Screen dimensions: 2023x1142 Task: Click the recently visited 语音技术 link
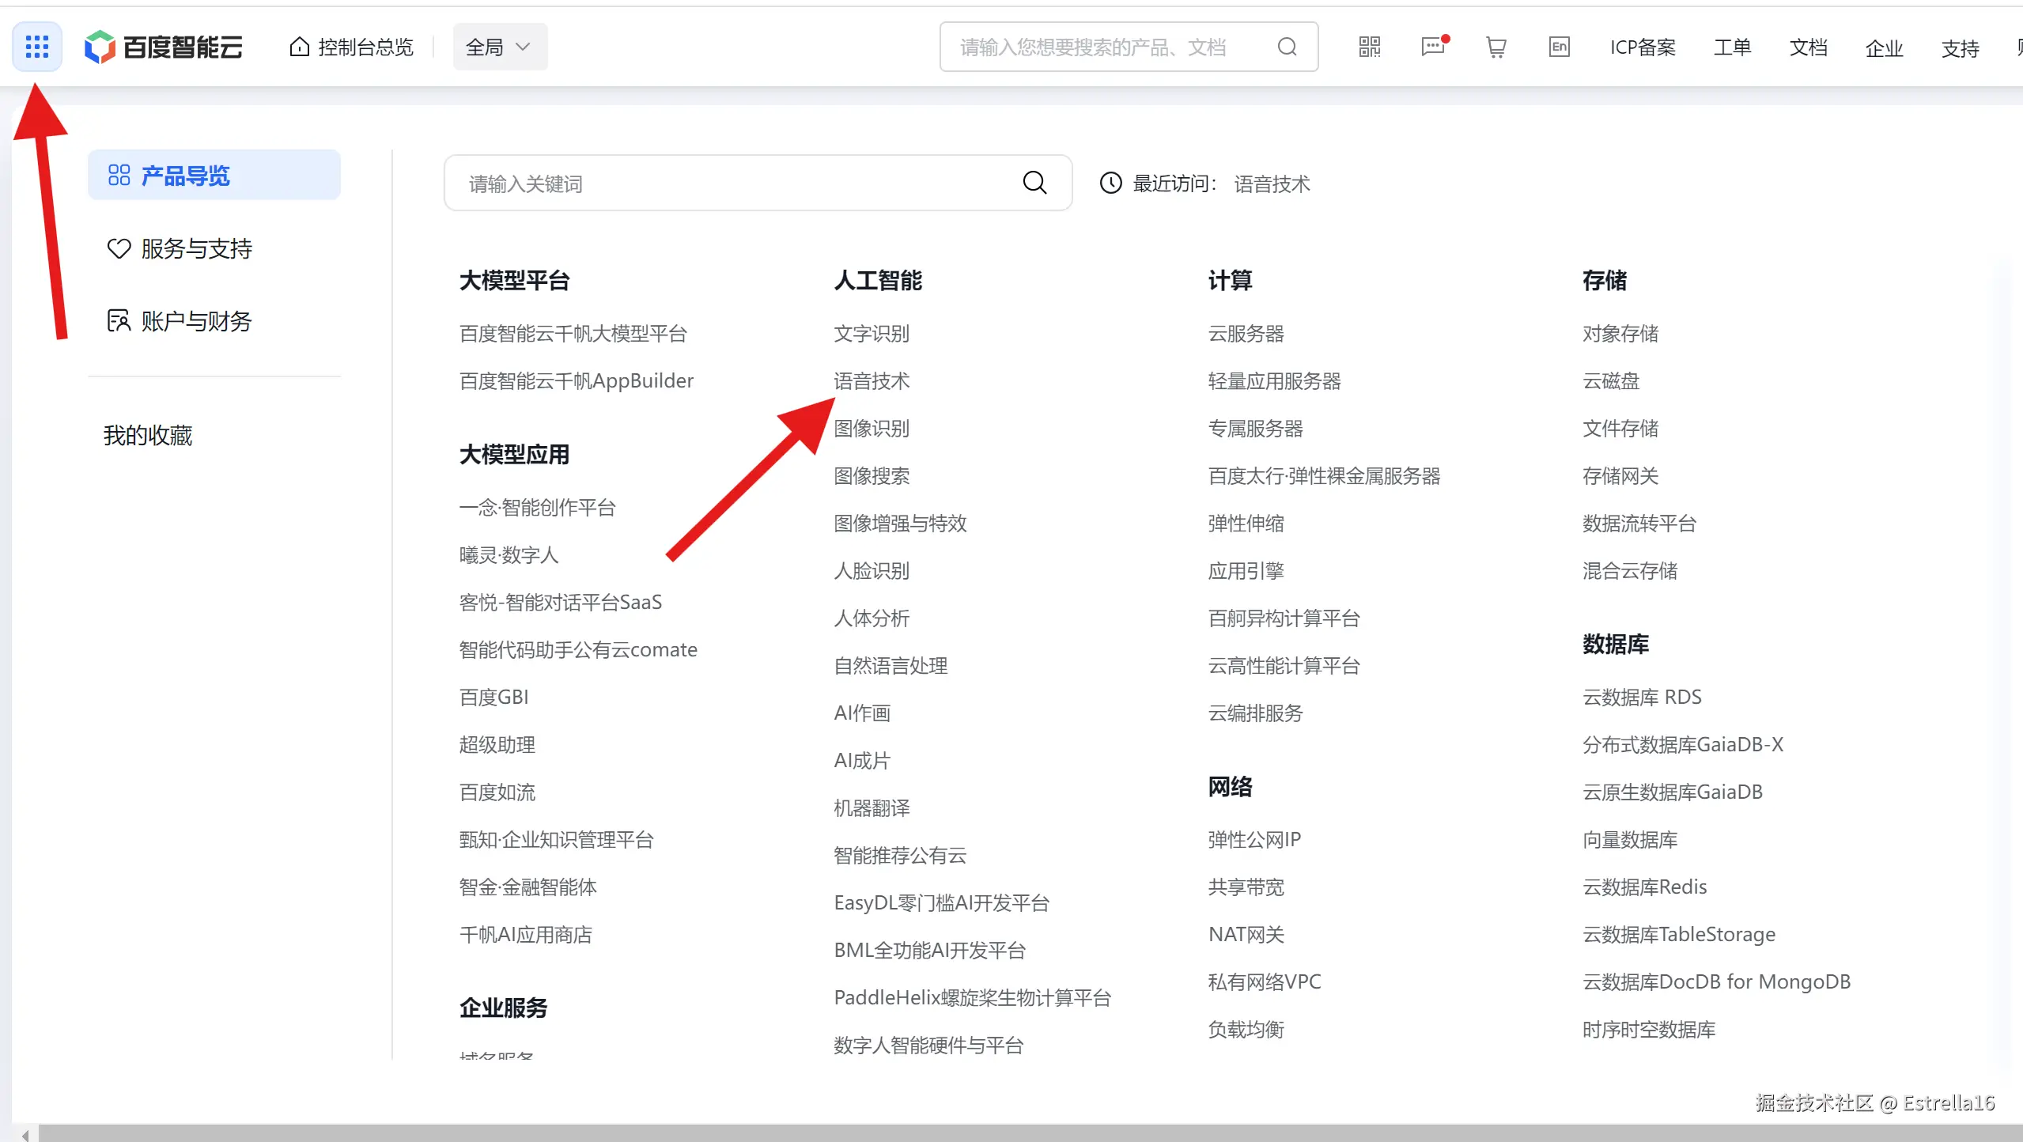click(1271, 184)
